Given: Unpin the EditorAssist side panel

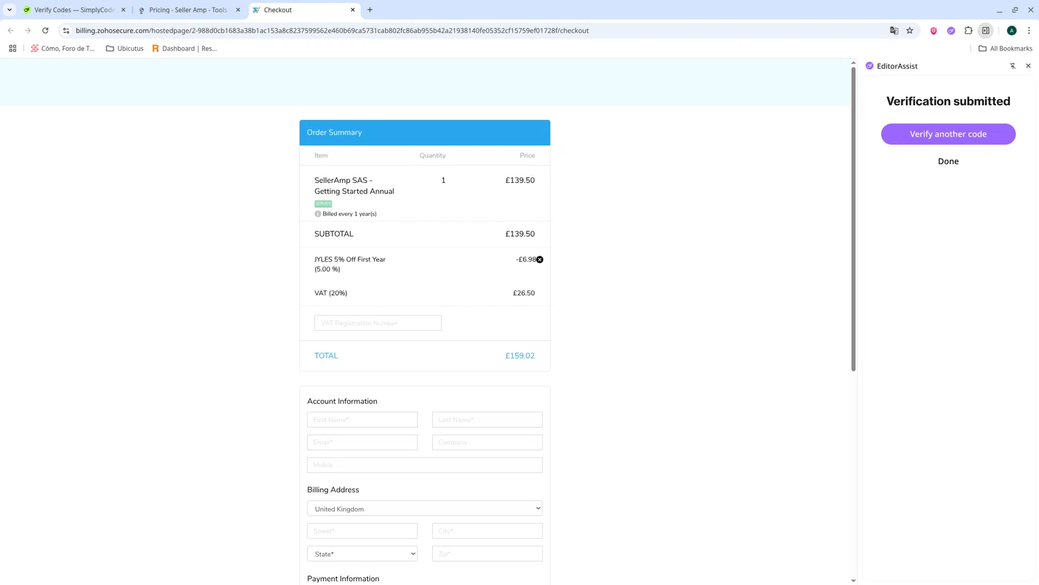Looking at the screenshot, I should pos(1013,66).
